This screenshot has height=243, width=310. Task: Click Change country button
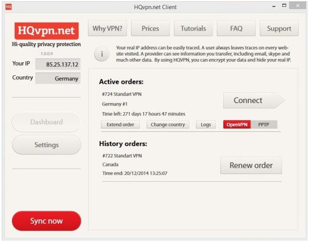168,125
